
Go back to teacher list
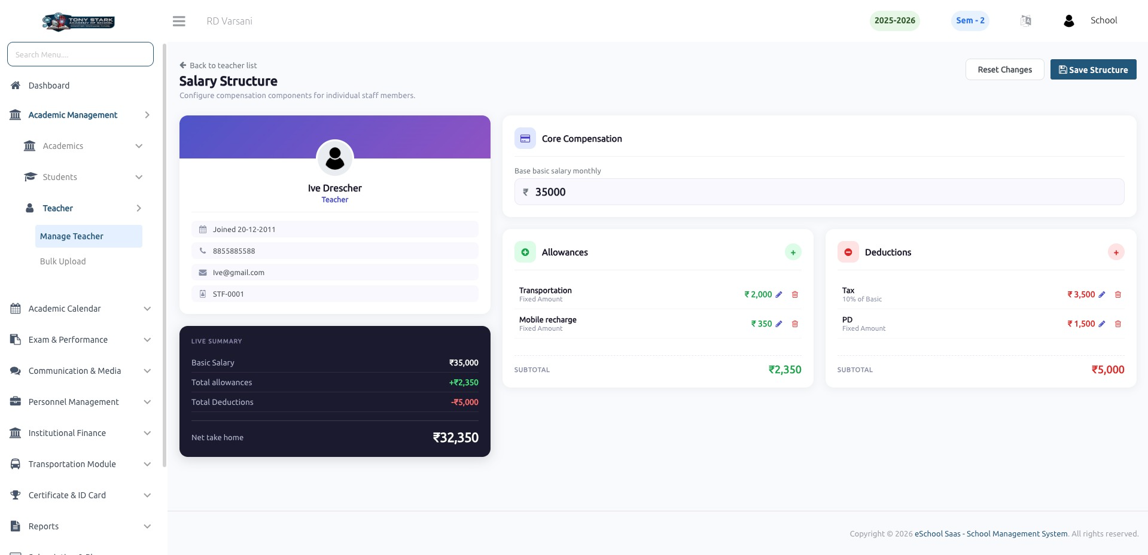coord(218,65)
